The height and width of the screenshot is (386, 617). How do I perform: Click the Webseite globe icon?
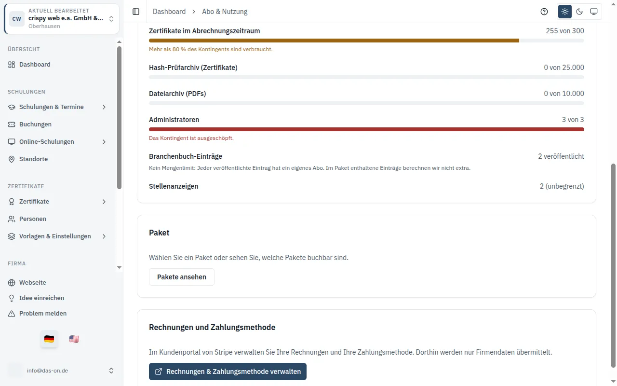(x=12, y=283)
